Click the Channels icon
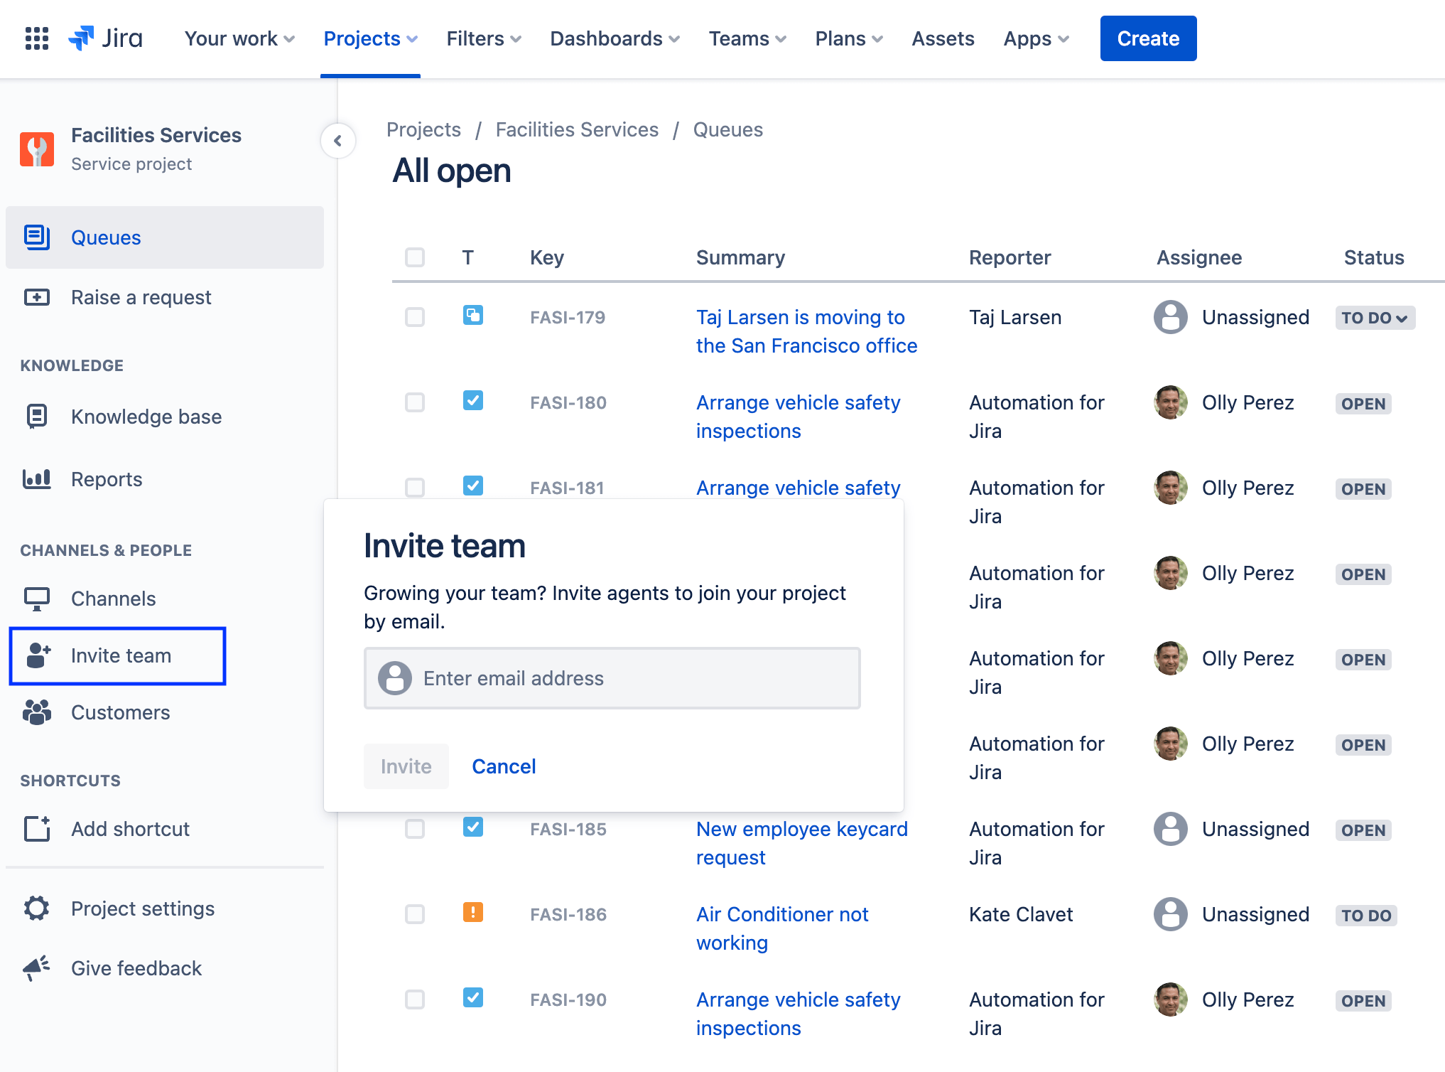1445x1072 pixels. (37, 597)
